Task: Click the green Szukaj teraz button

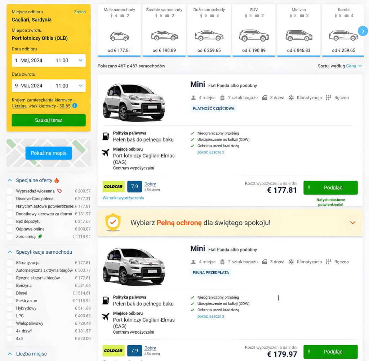Action: (x=48, y=120)
